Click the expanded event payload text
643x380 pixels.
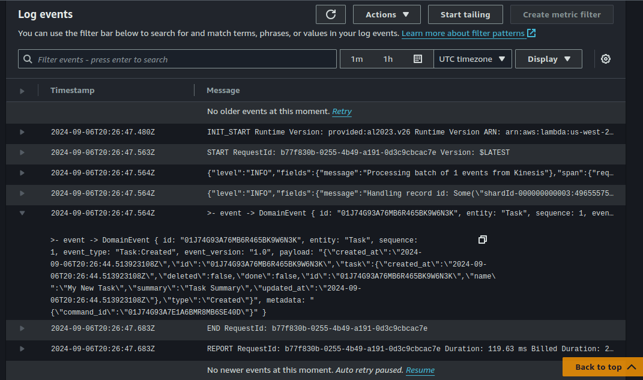pyautogui.click(x=273, y=276)
